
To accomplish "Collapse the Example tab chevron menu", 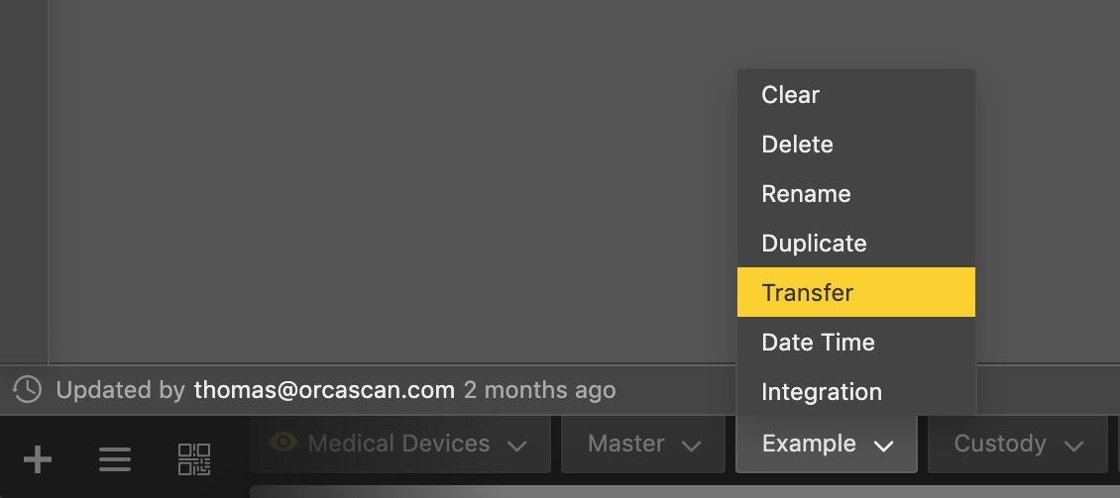I will point(883,446).
